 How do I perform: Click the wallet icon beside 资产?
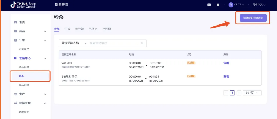tap(16, 94)
